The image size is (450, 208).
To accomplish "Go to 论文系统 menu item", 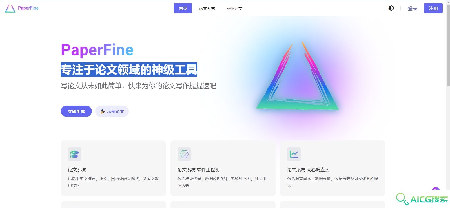I will [x=207, y=8].
